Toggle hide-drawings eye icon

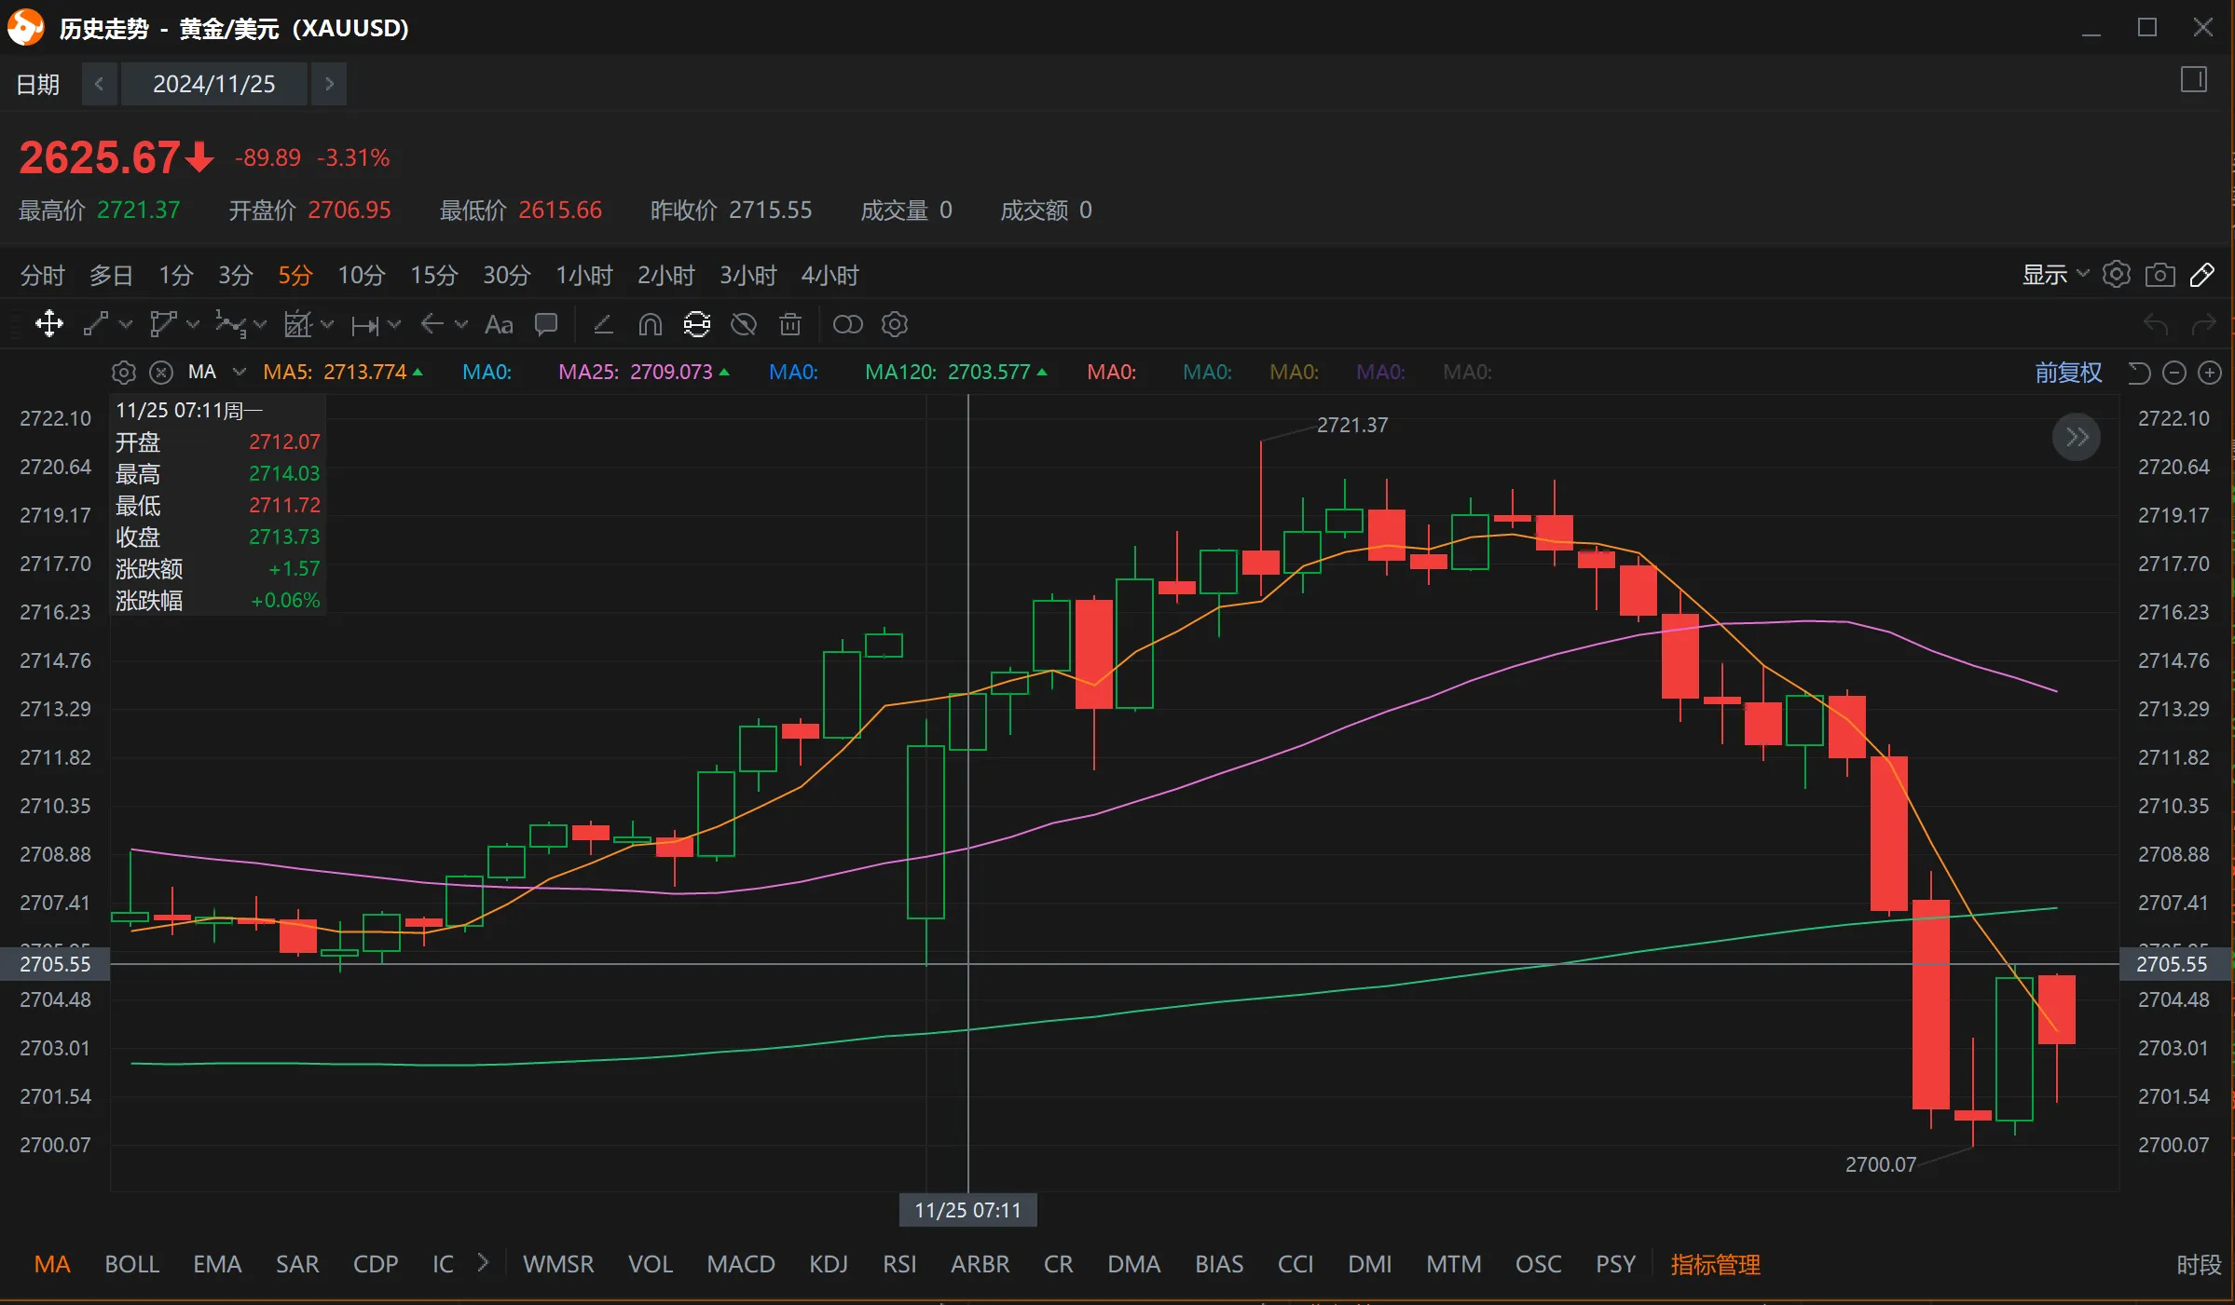point(744,324)
